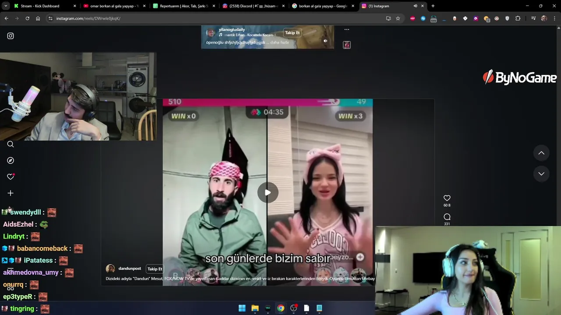Open Instagram notifications heart in the sidebar
The height and width of the screenshot is (315, 561).
pos(11,177)
